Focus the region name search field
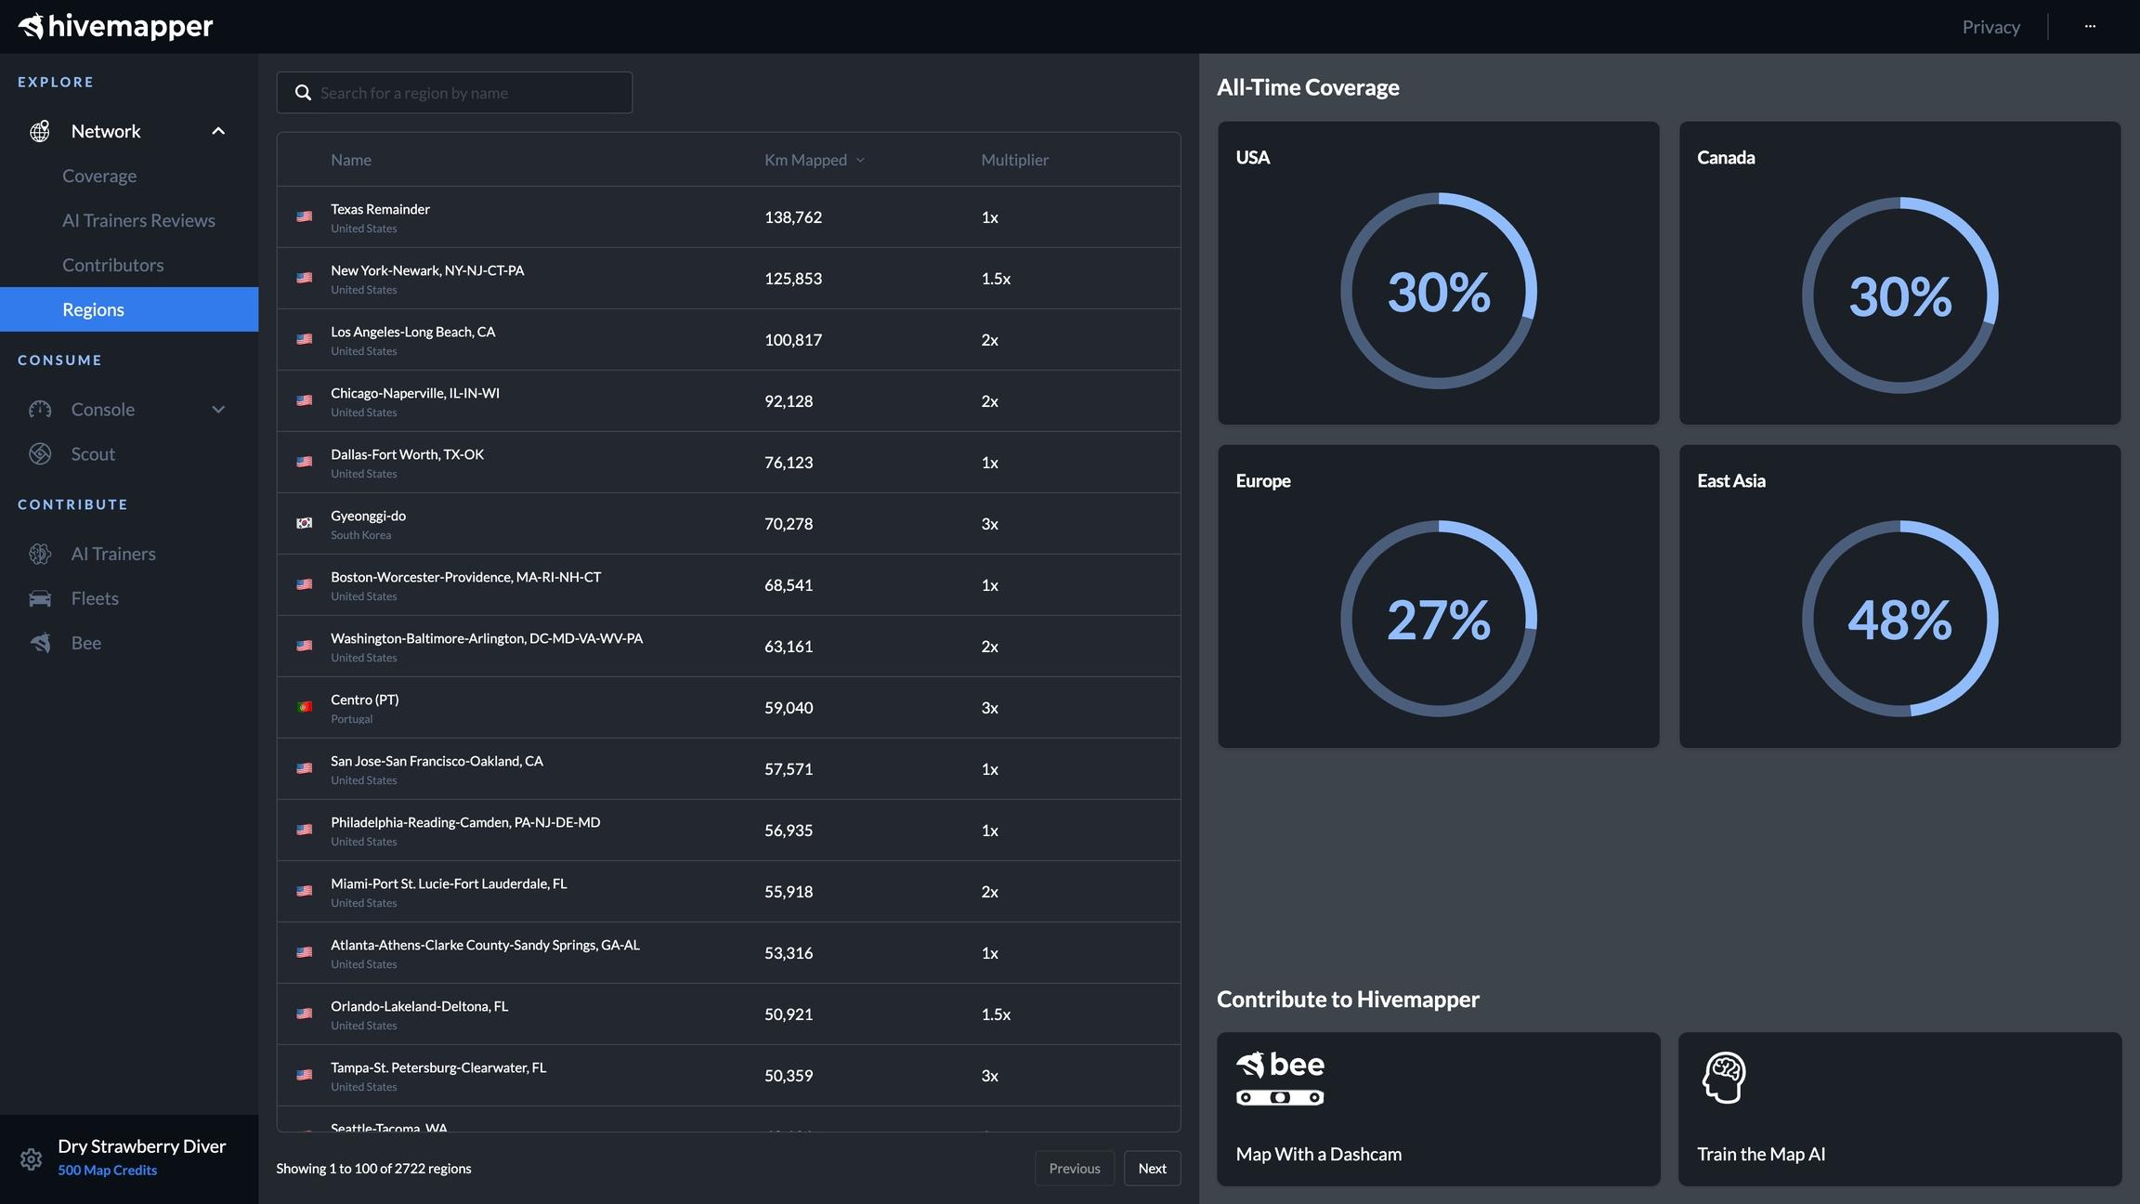Image resolution: width=2140 pixels, height=1204 pixels. click(454, 93)
